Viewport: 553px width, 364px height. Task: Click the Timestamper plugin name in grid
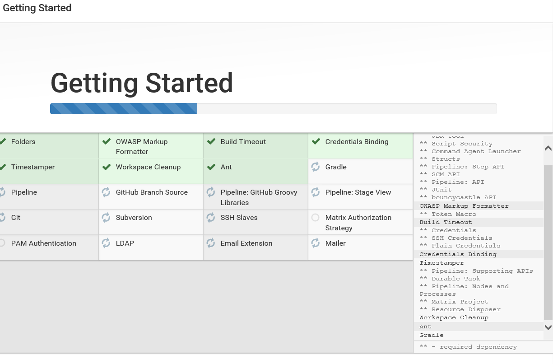(33, 167)
